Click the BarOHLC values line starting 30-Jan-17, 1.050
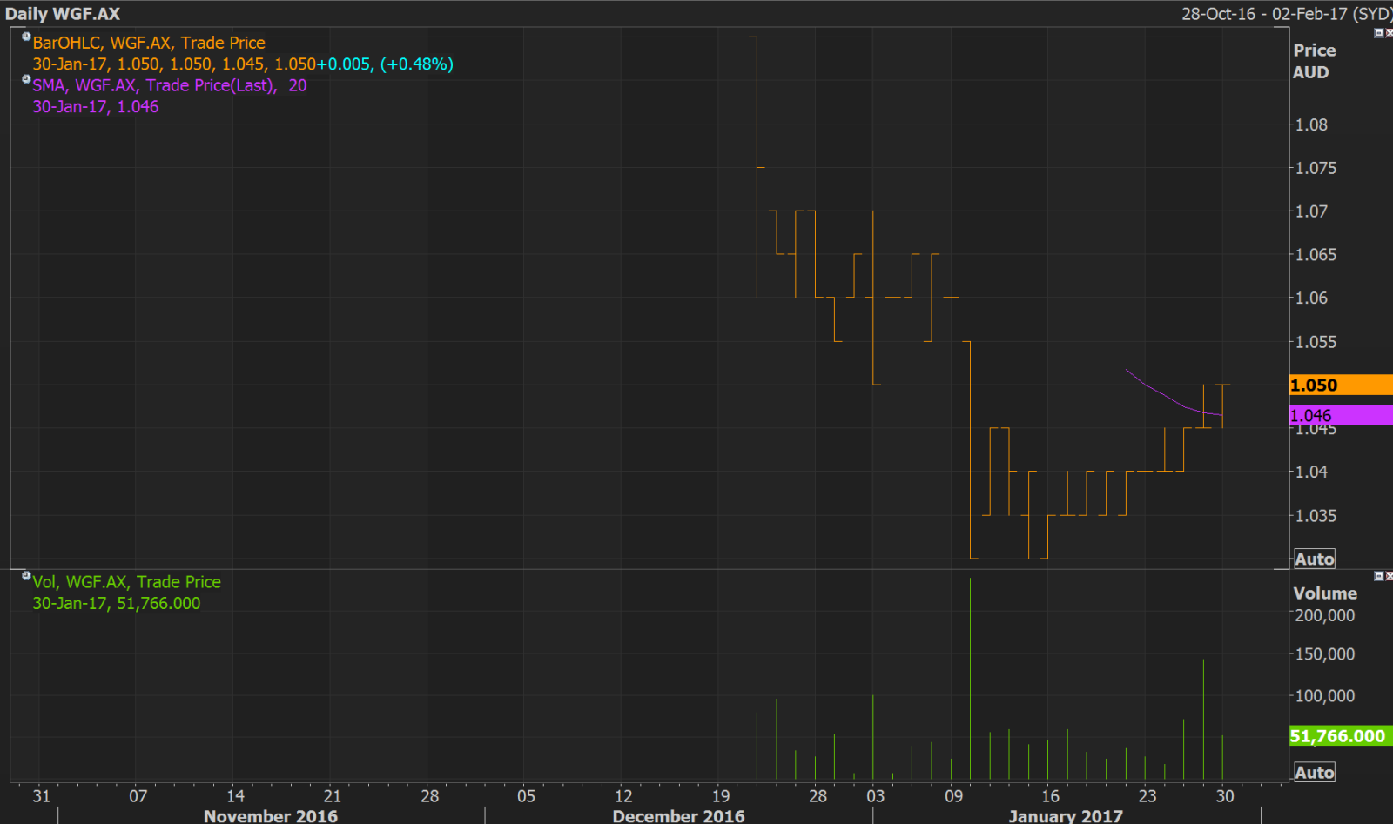 [243, 64]
